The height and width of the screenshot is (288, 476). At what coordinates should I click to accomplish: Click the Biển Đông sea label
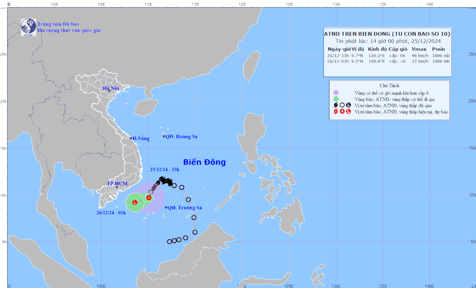tap(205, 162)
